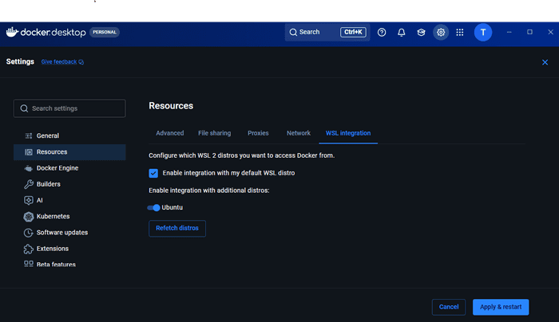Click the Beta features icon
This screenshot has width=559, height=322.
tap(29, 264)
